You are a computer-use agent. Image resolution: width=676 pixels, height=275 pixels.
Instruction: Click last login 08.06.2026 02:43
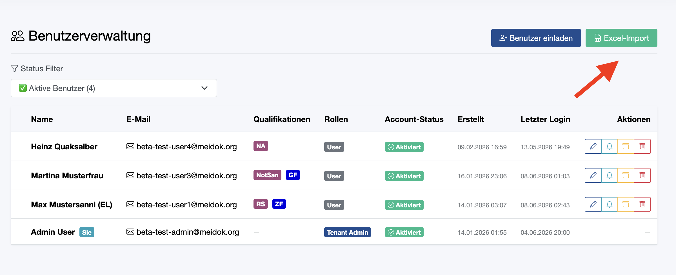(545, 205)
